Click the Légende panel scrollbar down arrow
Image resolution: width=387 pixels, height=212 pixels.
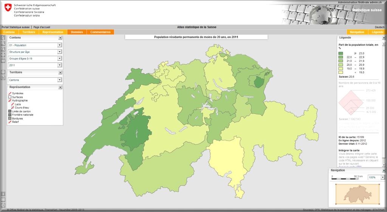[x=384, y=165]
